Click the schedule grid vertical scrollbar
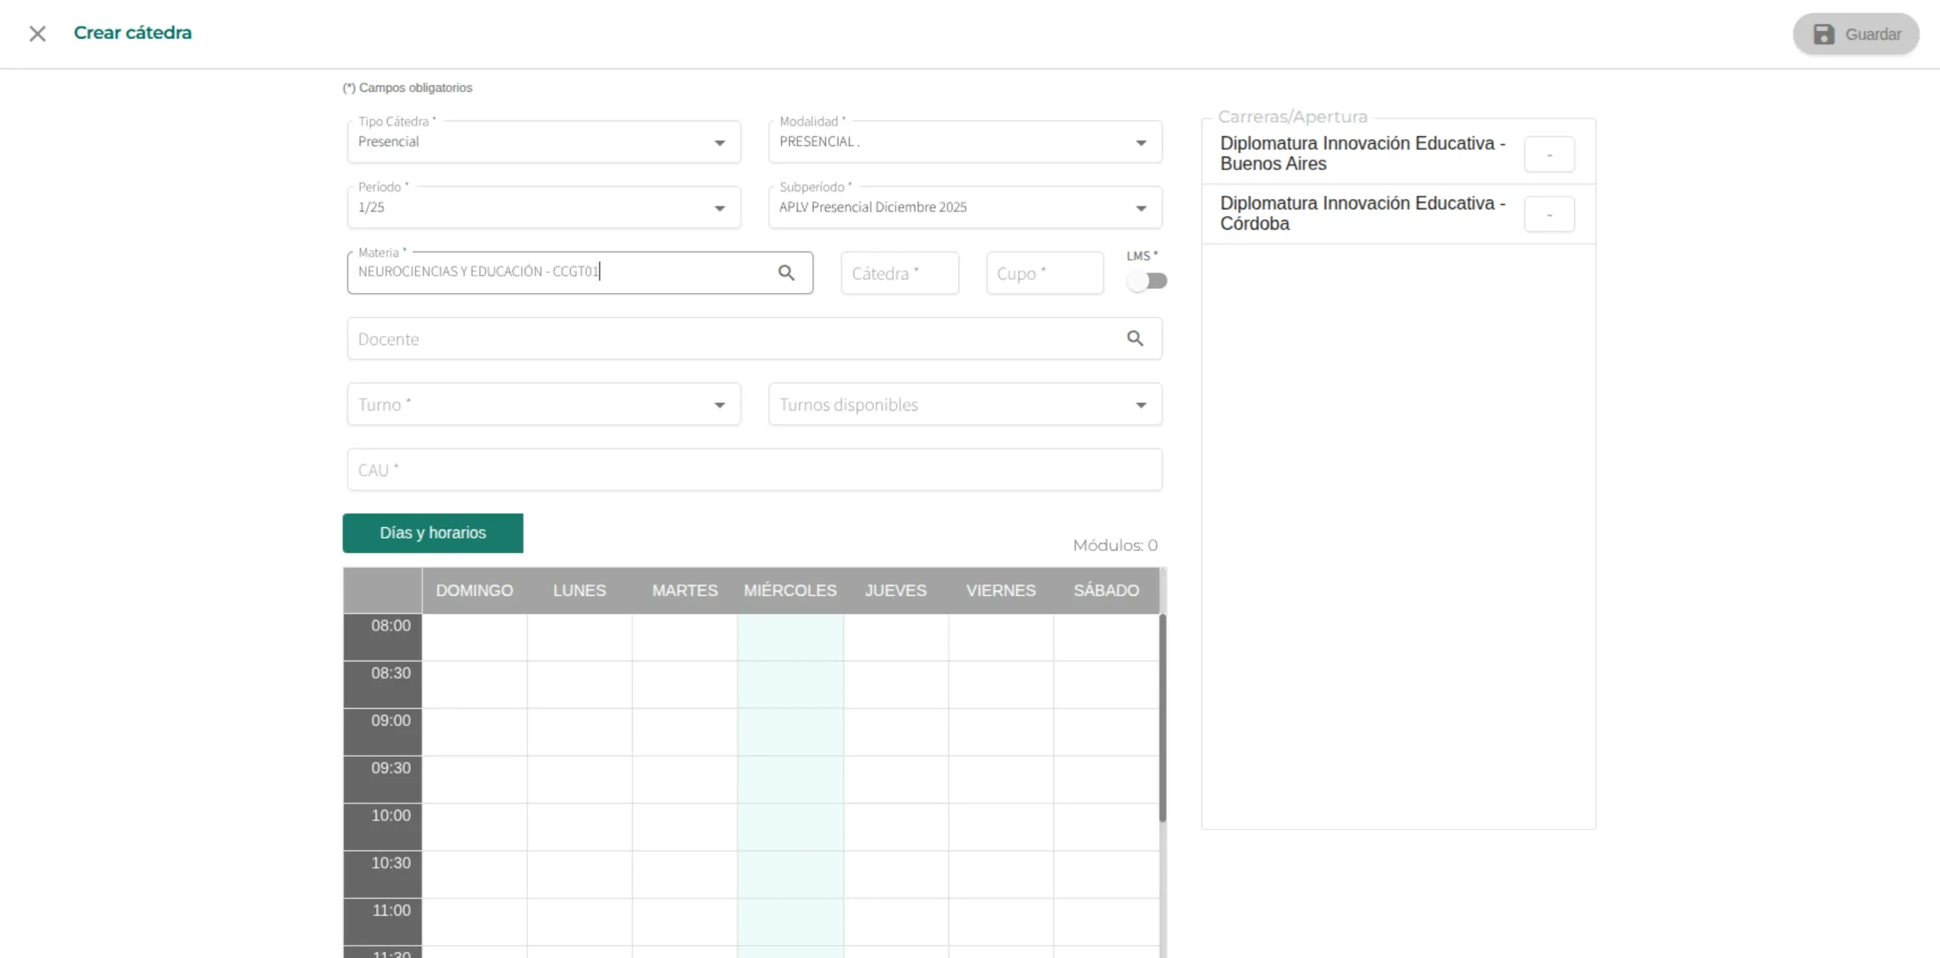The image size is (1940, 958). coord(1162,718)
